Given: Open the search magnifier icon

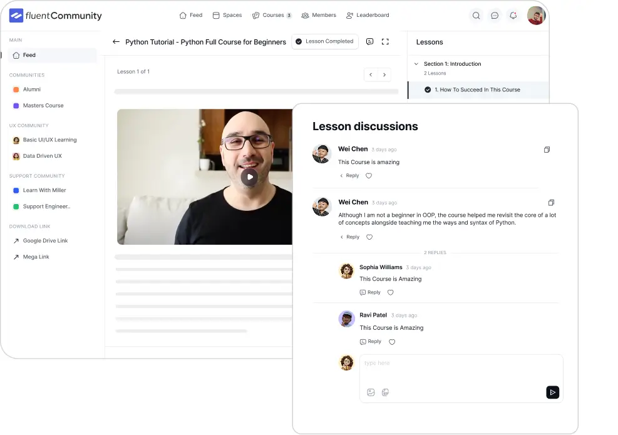Looking at the screenshot, I should [476, 16].
